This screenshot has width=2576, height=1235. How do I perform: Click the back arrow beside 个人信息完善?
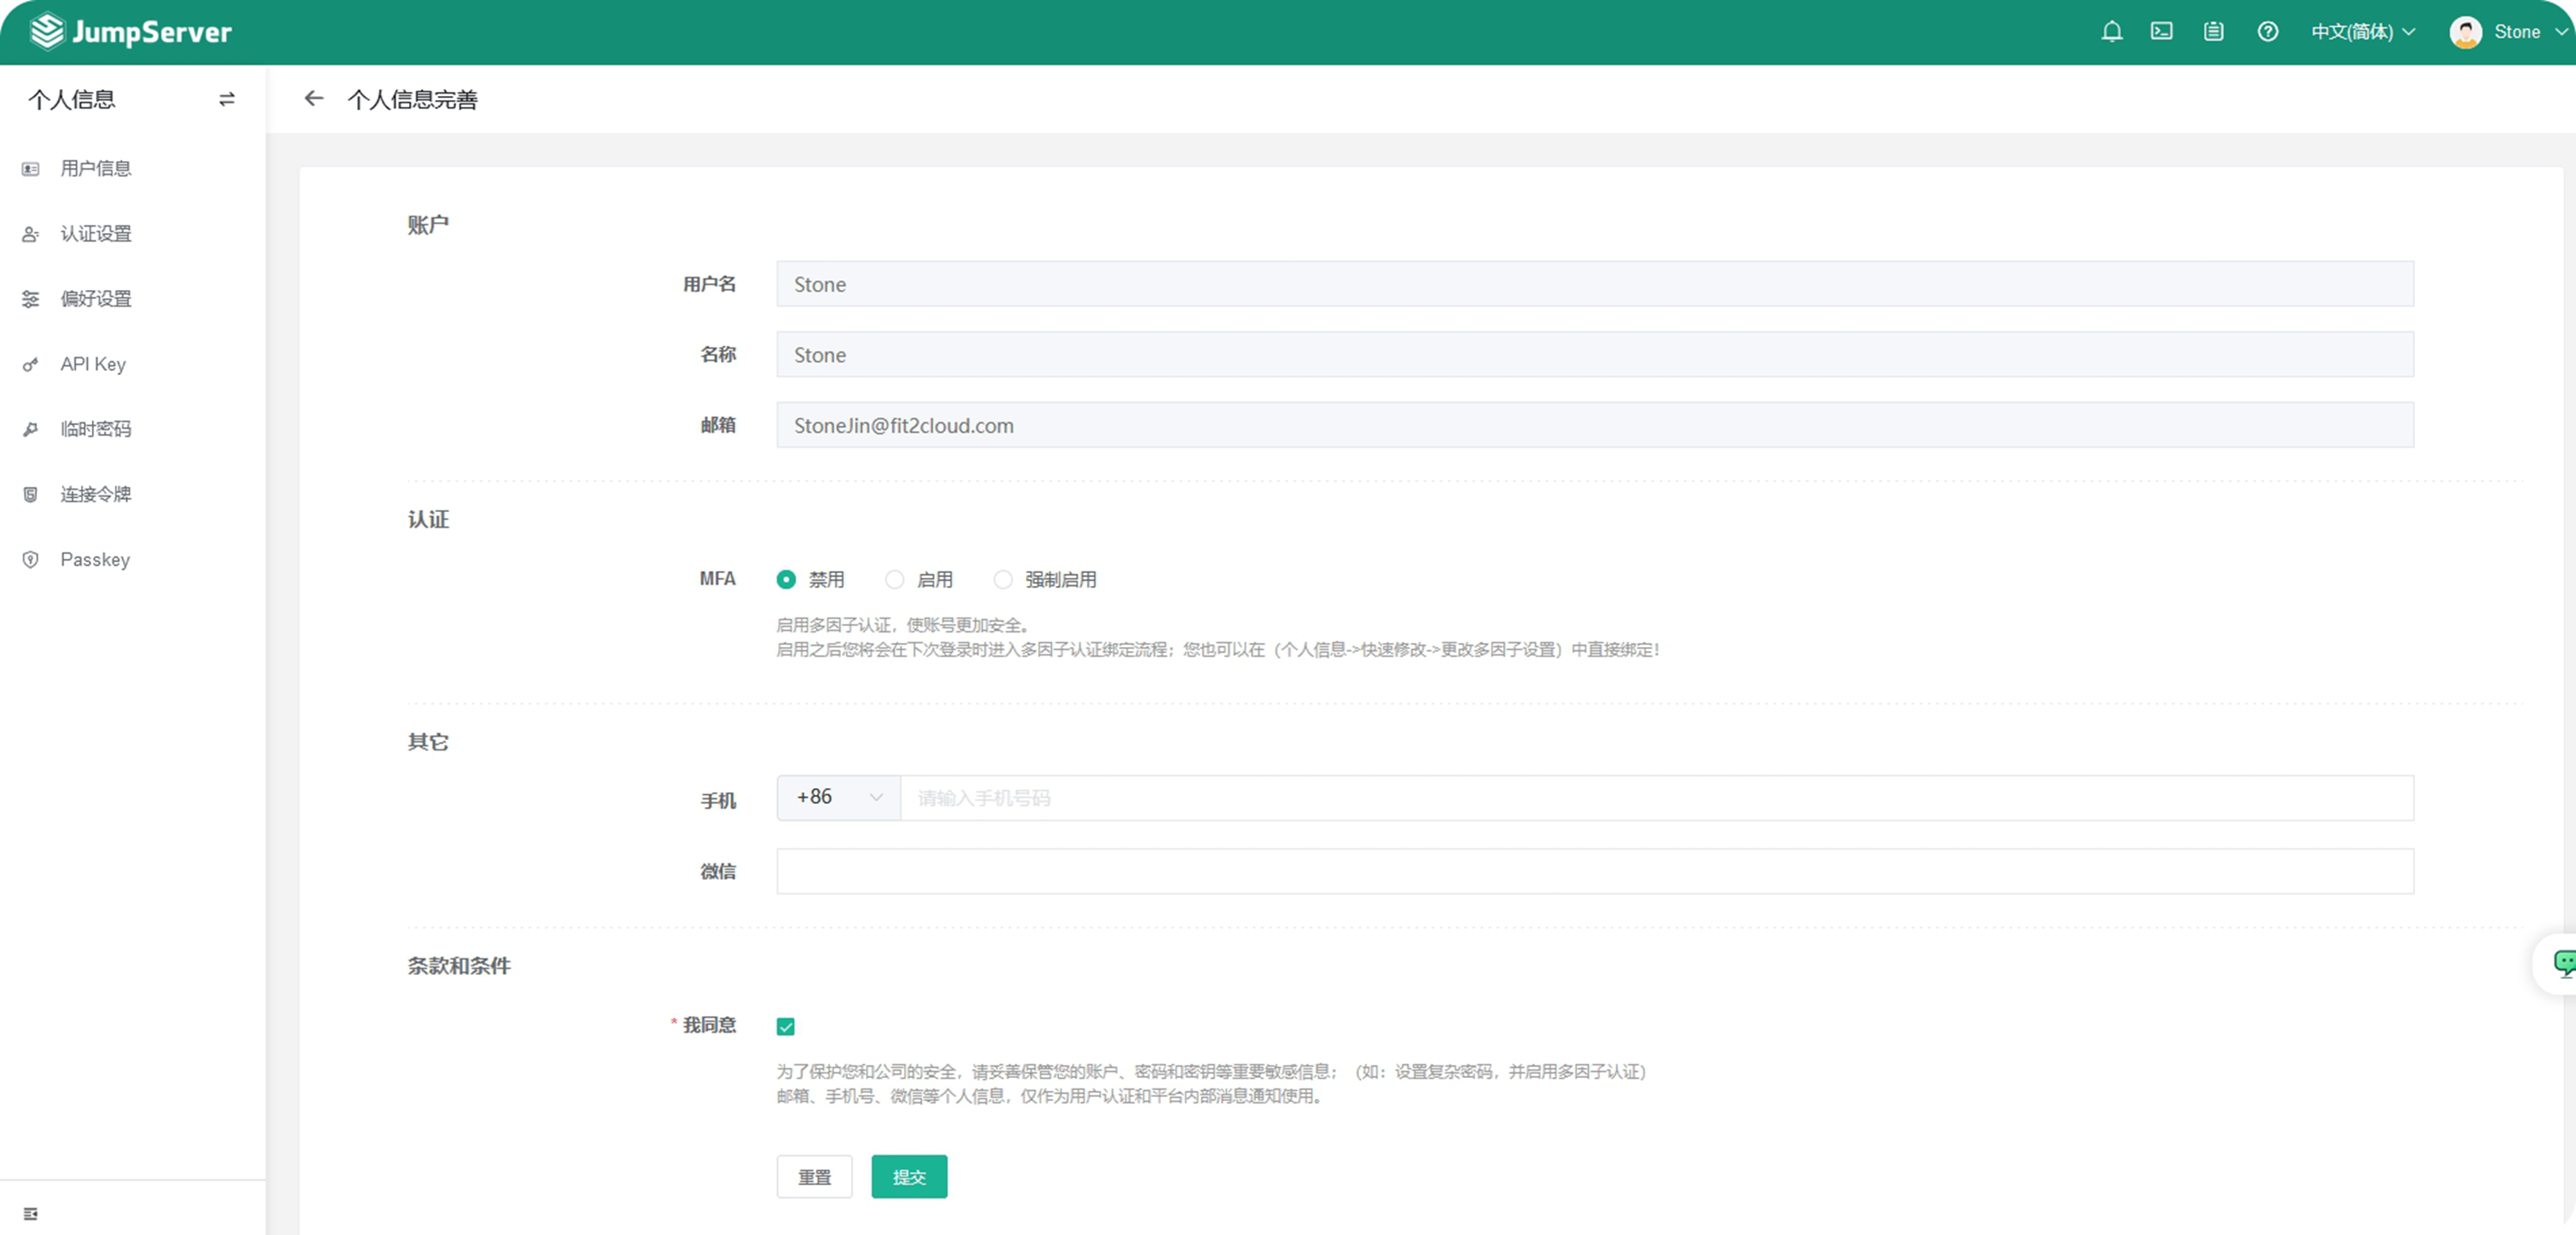pos(314,98)
